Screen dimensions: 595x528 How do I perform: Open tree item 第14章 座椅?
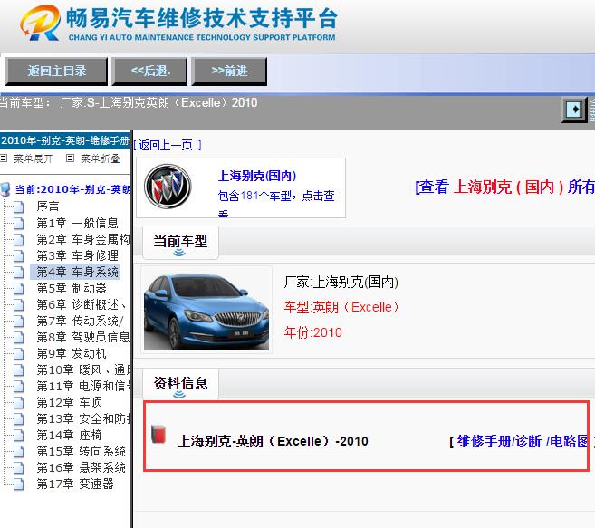click(70, 435)
